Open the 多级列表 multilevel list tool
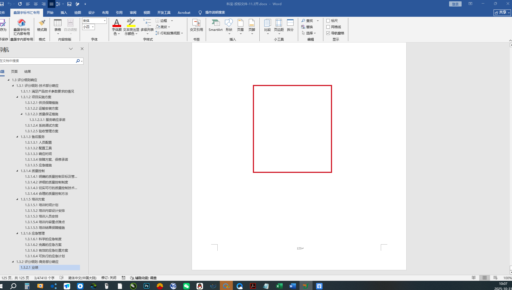The image size is (512, 290). pos(147,26)
